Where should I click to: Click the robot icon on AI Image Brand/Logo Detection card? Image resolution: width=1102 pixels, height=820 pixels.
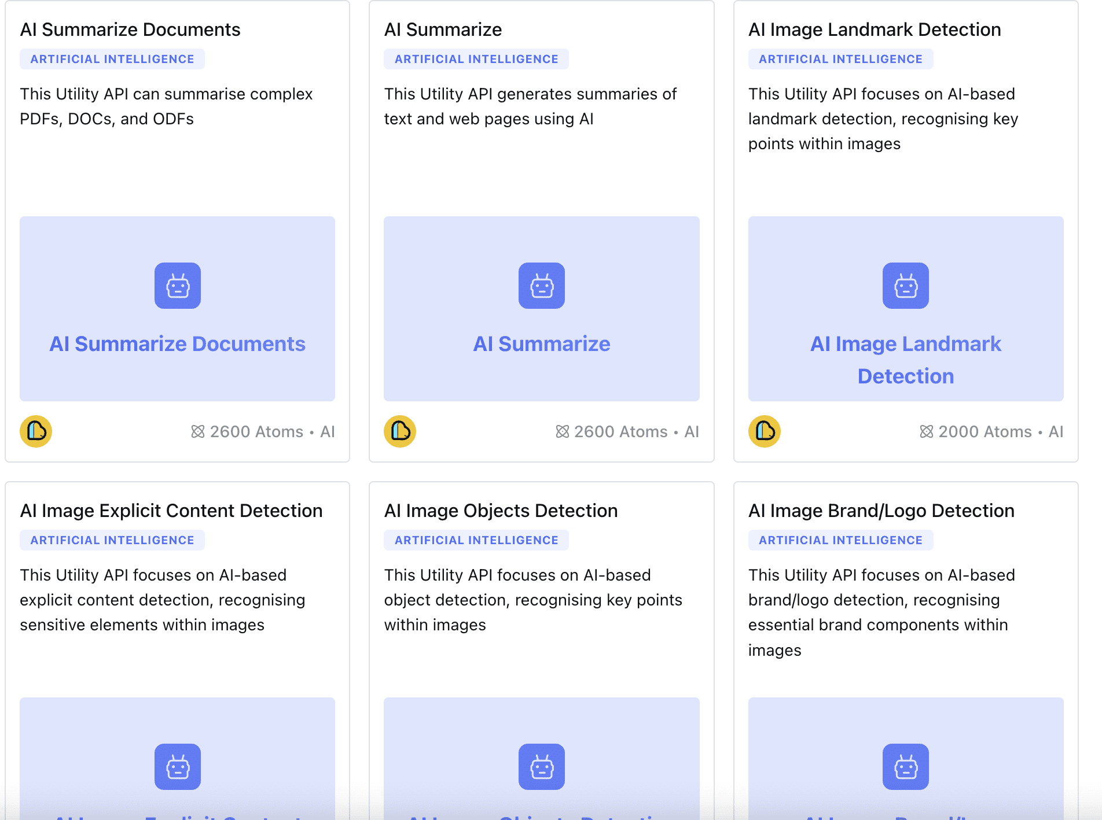coord(905,767)
